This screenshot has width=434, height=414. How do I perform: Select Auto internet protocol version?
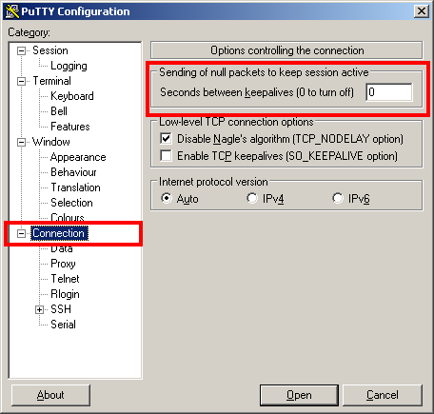click(167, 198)
